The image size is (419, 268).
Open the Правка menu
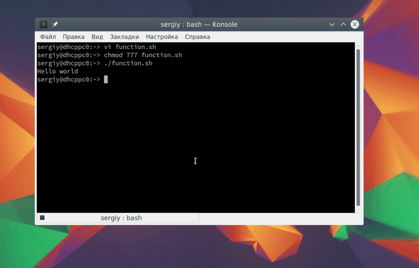pyautogui.click(x=74, y=37)
